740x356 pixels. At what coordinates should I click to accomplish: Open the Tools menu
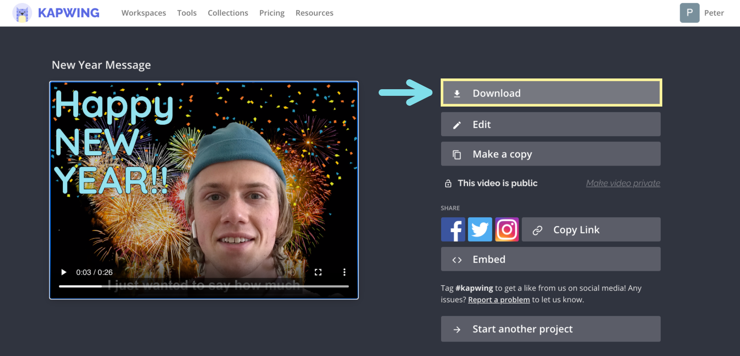click(187, 13)
